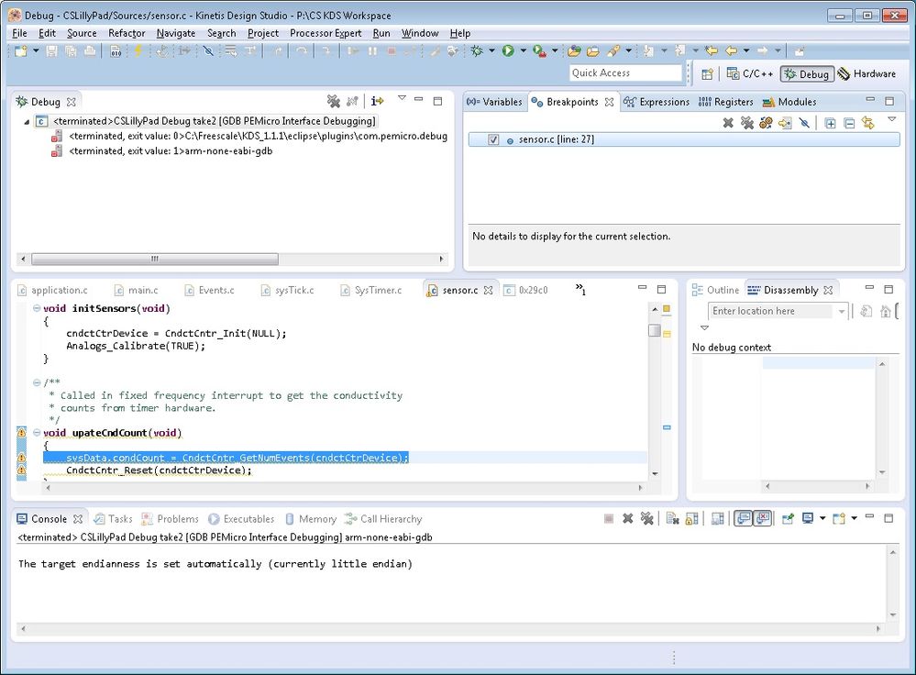
Task: Show hidden editor tabs list chevron
Action: [x=580, y=288]
